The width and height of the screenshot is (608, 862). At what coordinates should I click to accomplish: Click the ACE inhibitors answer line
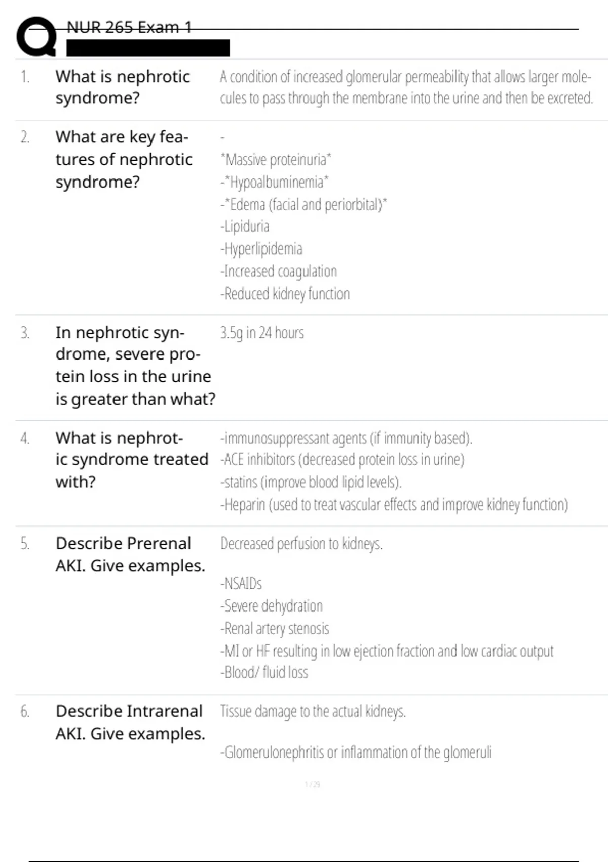pos(343,460)
